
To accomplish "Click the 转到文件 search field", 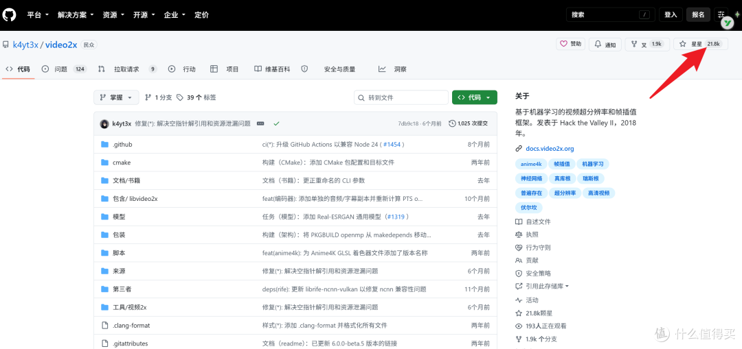I will pyautogui.click(x=401, y=98).
